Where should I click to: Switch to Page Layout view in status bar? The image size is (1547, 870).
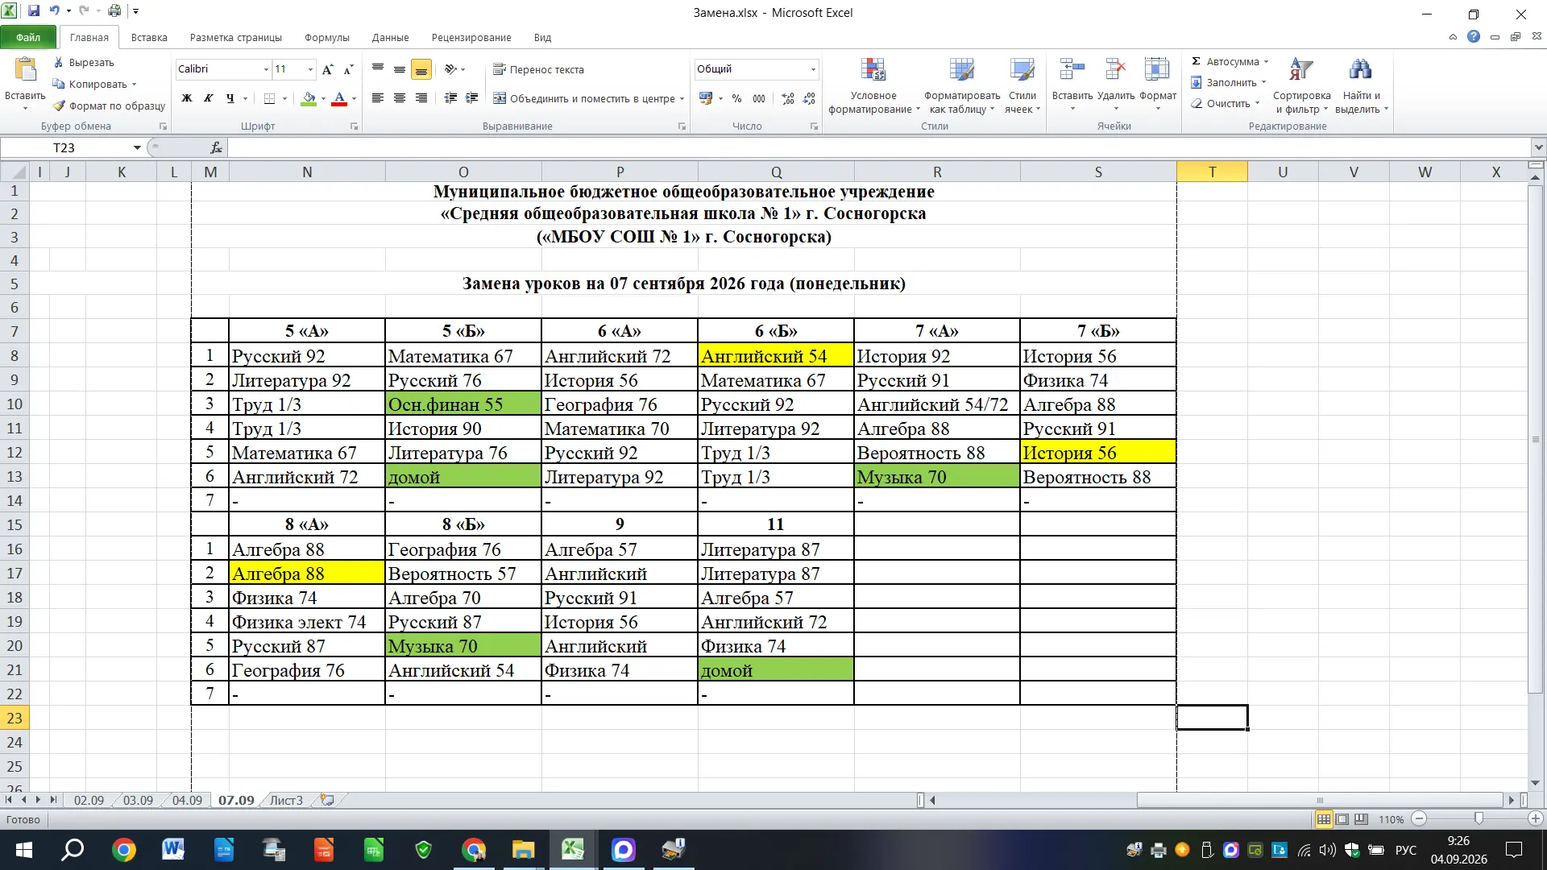click(1342, 819)
